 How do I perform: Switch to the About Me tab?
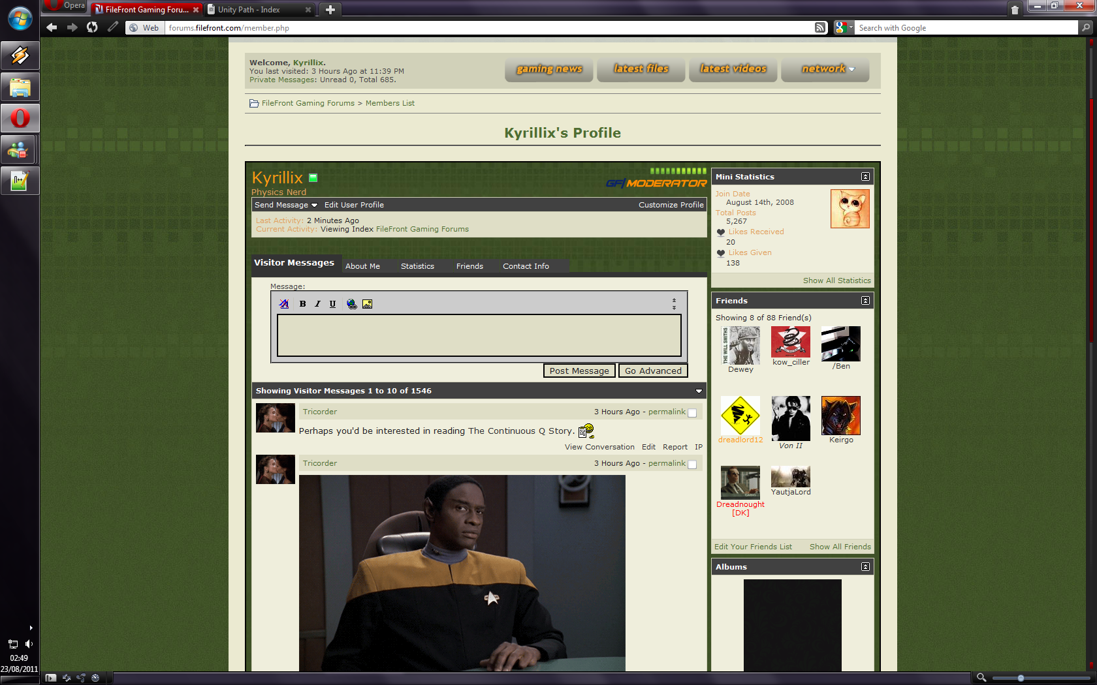[362, 266]
